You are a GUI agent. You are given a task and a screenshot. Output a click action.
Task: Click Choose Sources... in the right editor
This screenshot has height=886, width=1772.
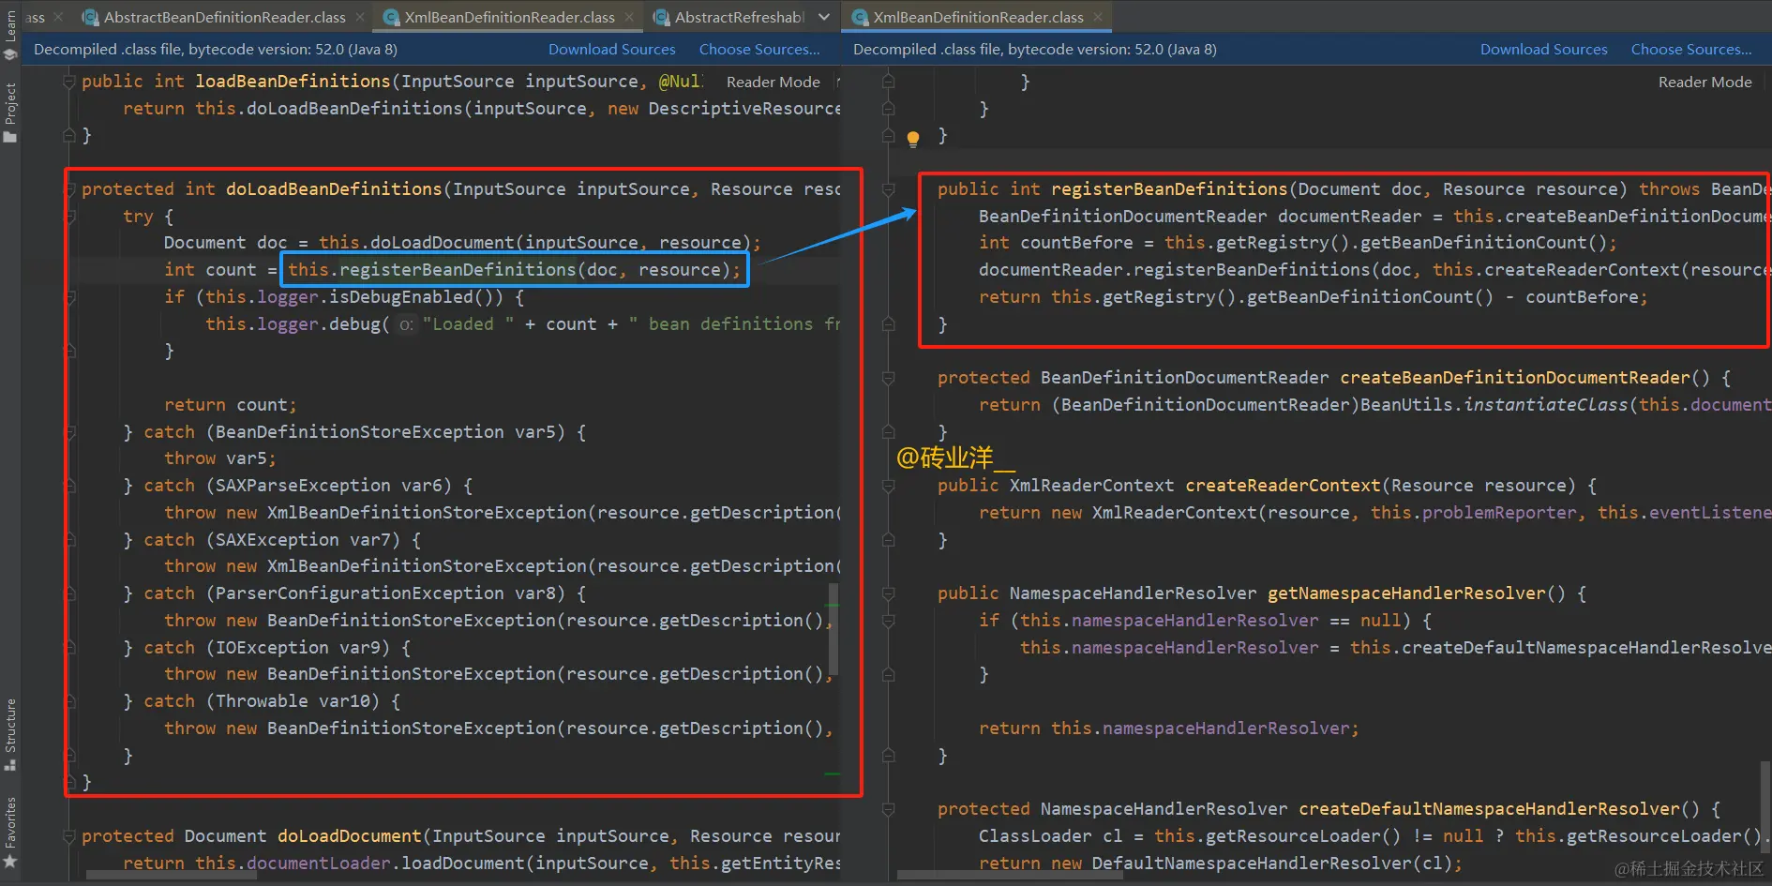(x=1691, y=49)
